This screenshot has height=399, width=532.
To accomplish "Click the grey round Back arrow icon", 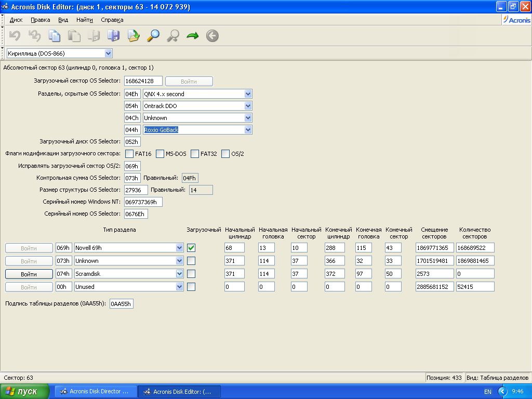I will click(212, 36).
